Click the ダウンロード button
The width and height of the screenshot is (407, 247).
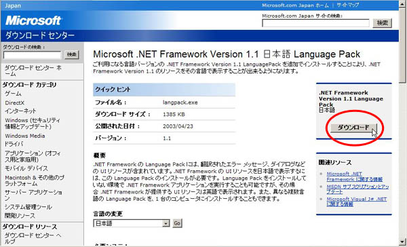click(353, 128)
